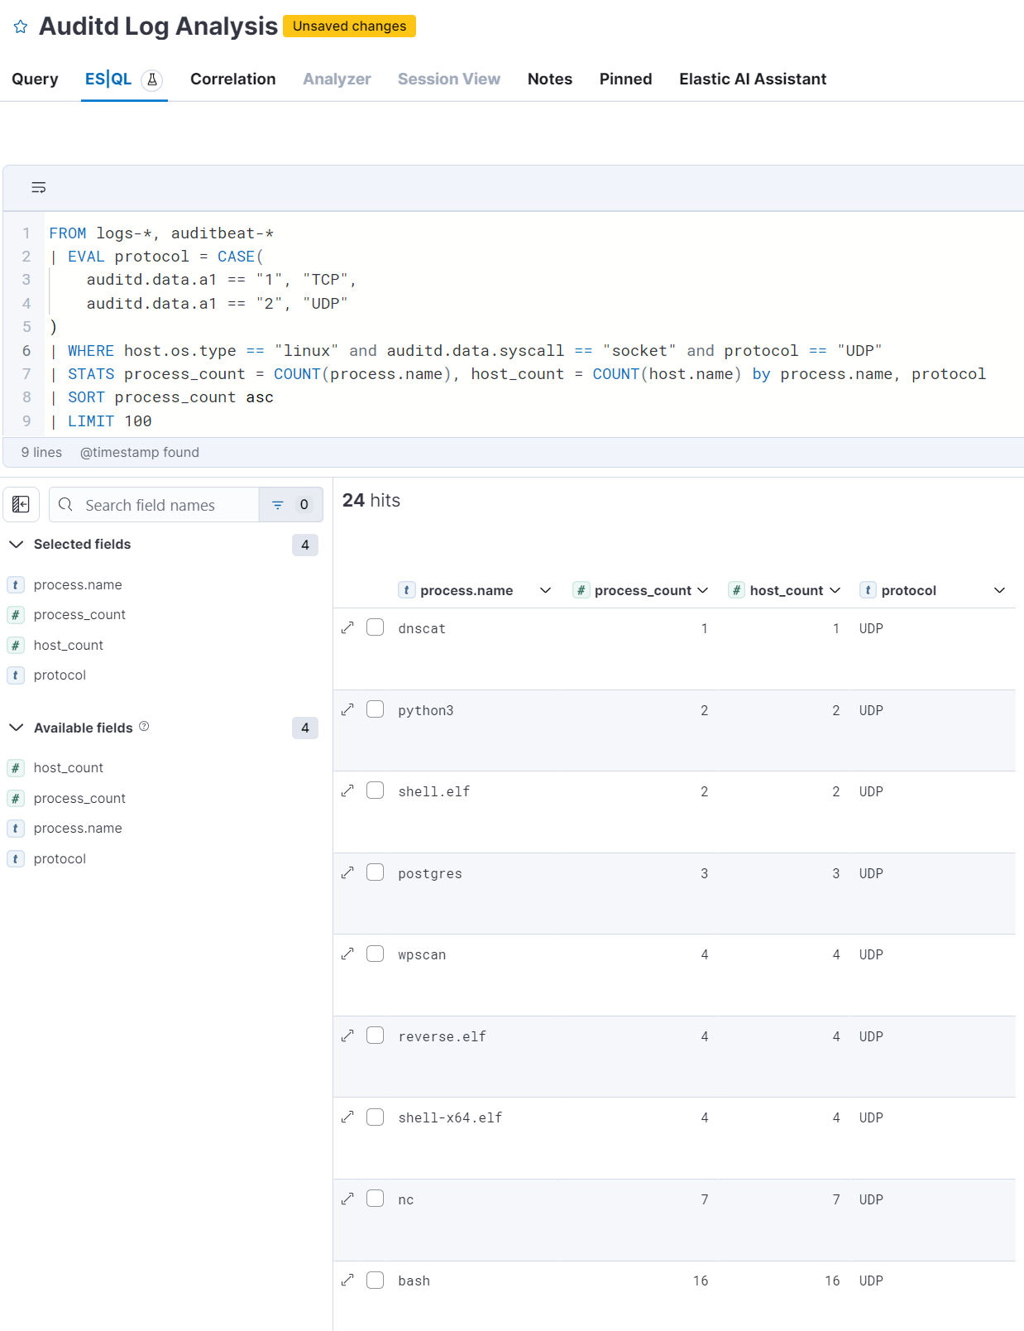
Task: Switch to the Correlation tab
Action: coord(232,79)
